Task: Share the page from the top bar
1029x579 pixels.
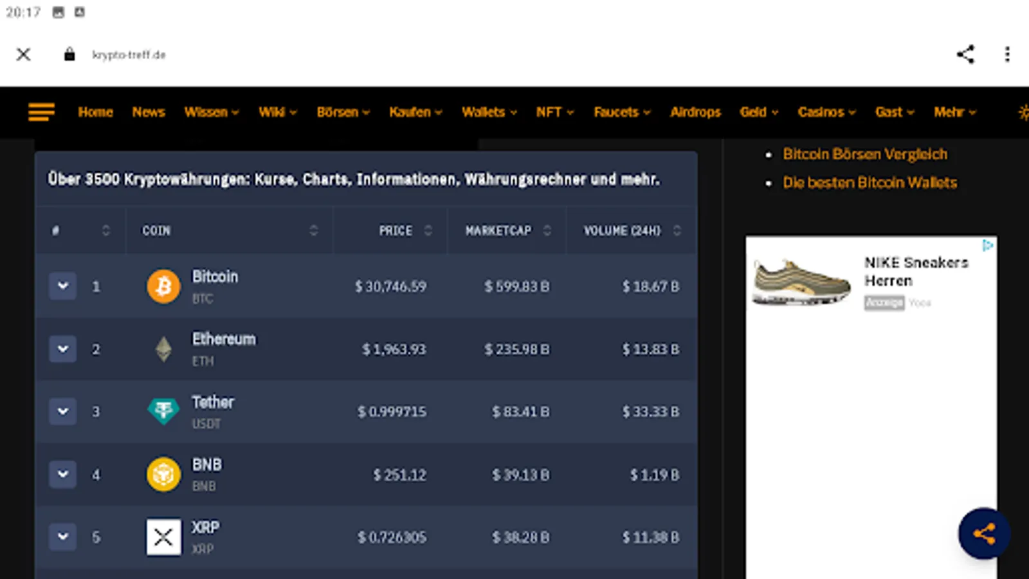Action: point(965,55)
